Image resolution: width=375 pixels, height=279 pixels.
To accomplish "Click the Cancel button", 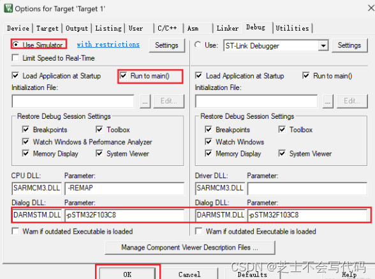I will point(189,274).
